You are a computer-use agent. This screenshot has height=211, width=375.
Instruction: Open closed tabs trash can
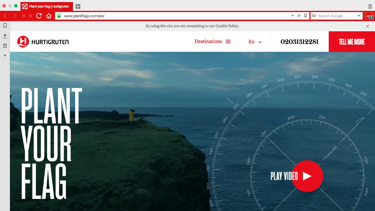370,6
